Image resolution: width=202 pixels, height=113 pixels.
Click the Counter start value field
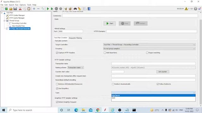coord(118,72)
